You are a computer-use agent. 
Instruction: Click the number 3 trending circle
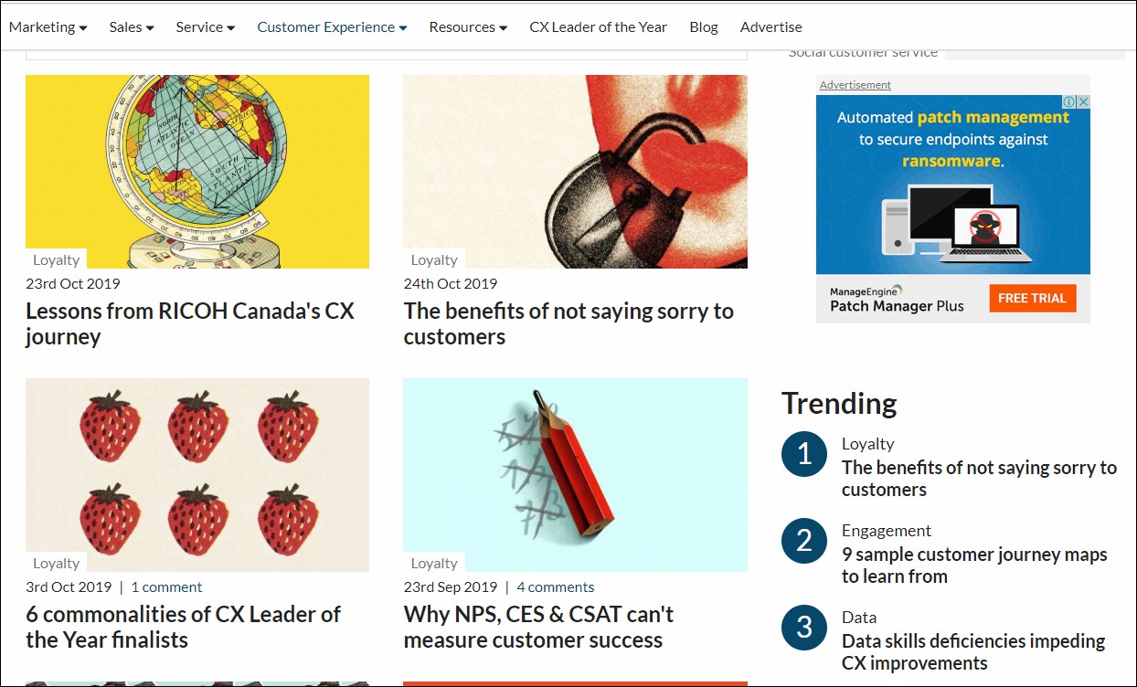[x=804, y=628]
